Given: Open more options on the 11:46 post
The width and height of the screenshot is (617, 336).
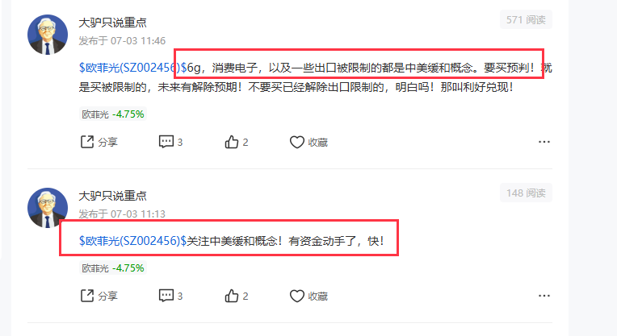Looking at the screenshot, I should pyautogui.click(x=544, y=142).
